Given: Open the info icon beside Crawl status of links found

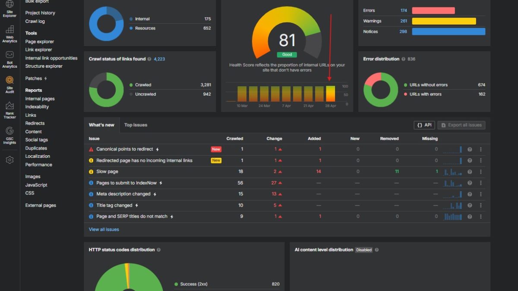Looking at the screenshot, I should [x=149, y=59].
